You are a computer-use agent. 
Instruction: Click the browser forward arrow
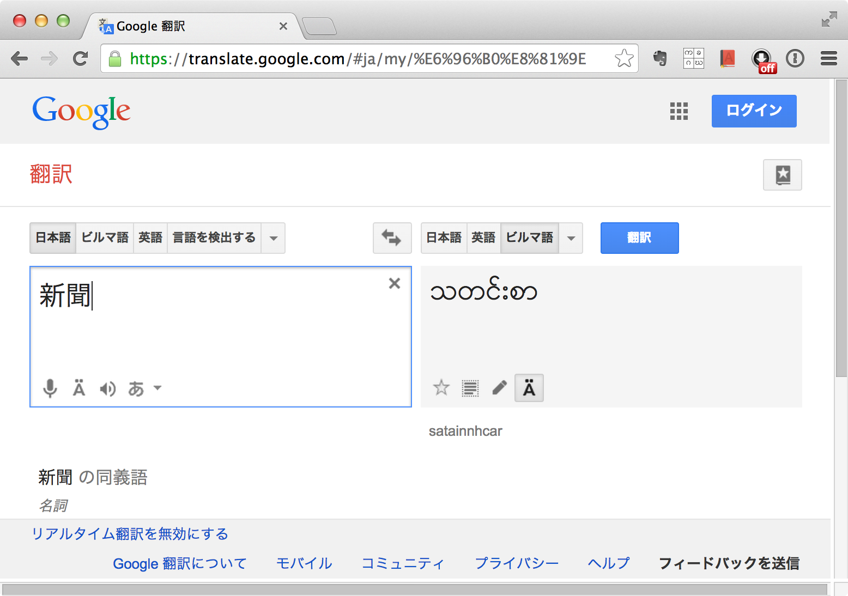point(50,58)
